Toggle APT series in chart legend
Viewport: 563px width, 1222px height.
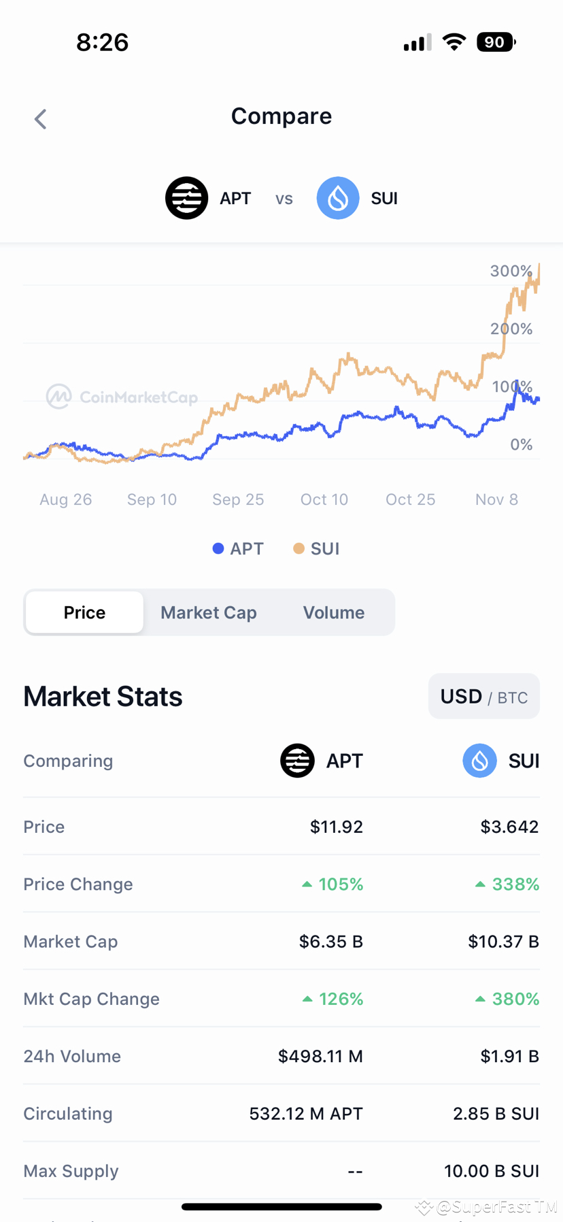[x=238, y=548]
